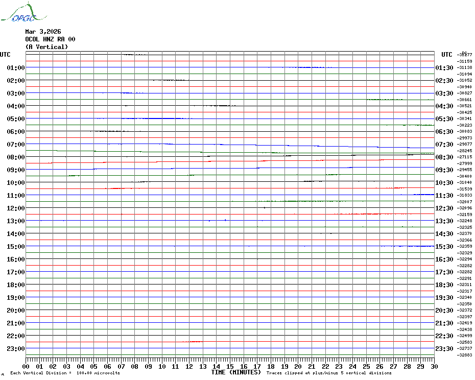The width and height of the screenshot is (475, 380).
Task: Click the offset value -32499
Action: point(465,336)
